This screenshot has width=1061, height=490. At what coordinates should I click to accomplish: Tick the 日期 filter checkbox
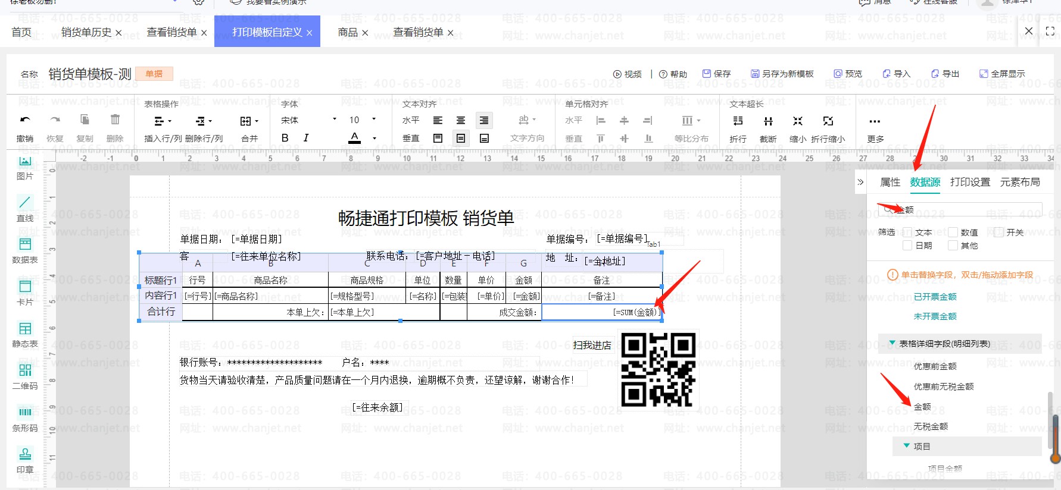[908, 246]
